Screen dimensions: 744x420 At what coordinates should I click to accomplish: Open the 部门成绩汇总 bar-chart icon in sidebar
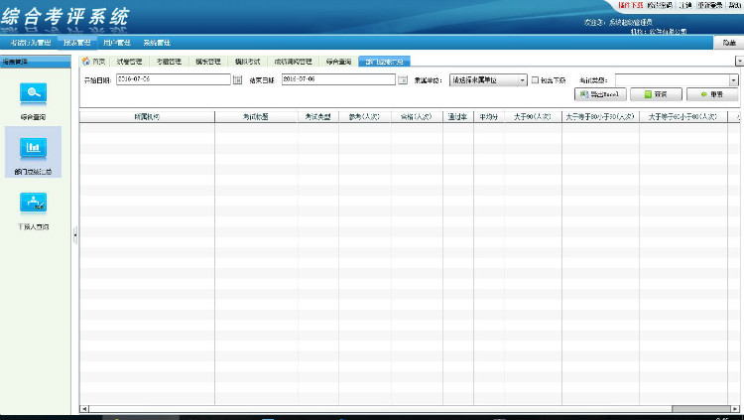[33, 147]
